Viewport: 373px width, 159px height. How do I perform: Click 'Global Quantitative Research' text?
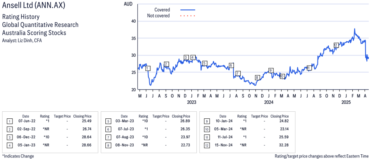[x=40, y=25]
